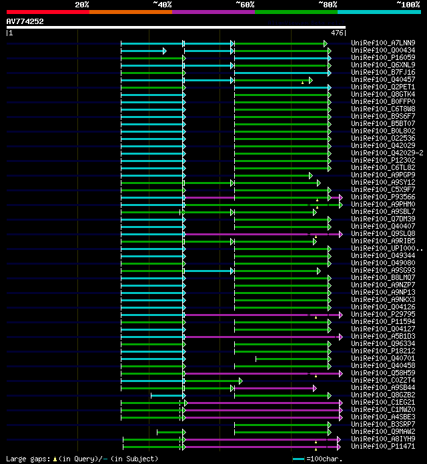Screen dimensions: 427x464
Task: Click the UniRef100_A9NP13 label
Action: click(383, 292)
